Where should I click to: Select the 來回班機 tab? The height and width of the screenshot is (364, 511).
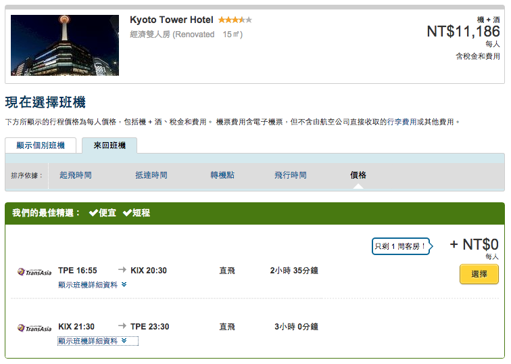(109, 145)
